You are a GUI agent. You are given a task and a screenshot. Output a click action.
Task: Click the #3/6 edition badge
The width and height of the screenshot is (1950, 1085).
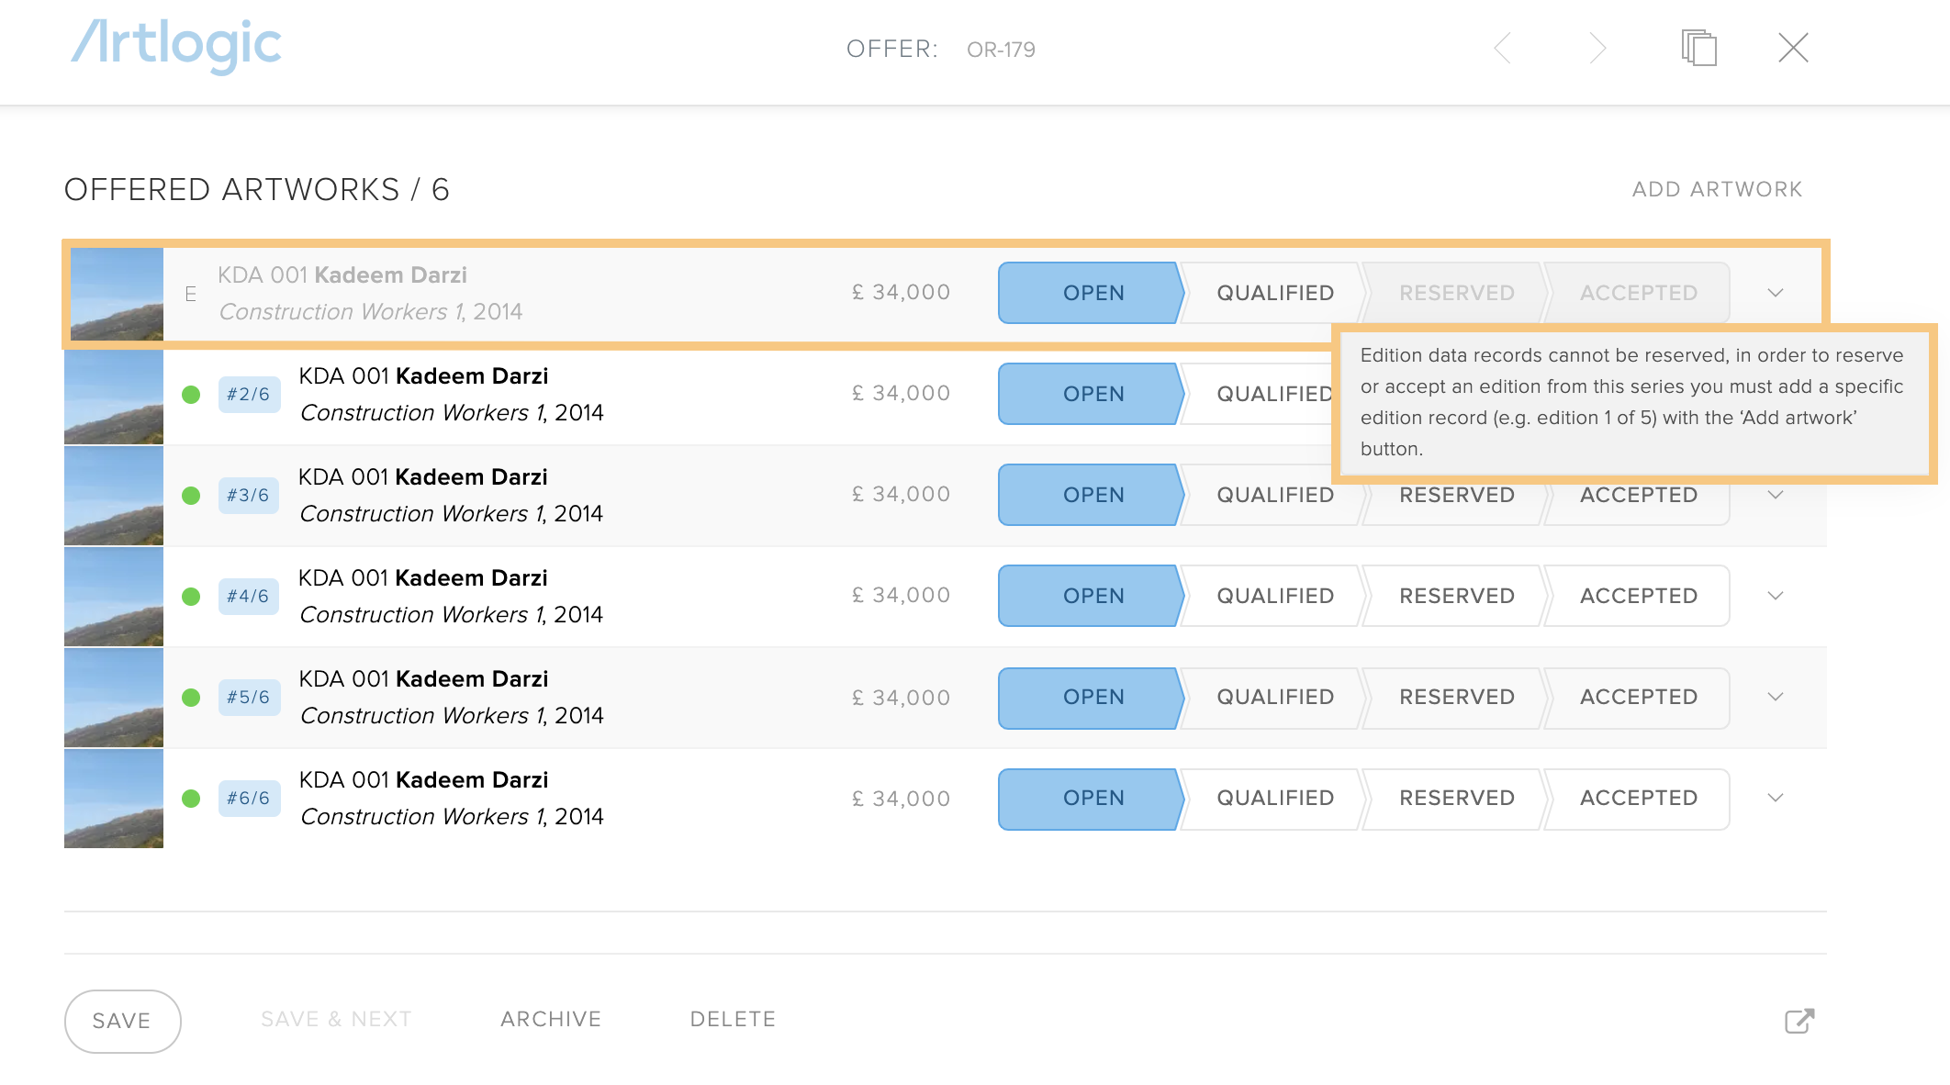(x=249, y=496)
